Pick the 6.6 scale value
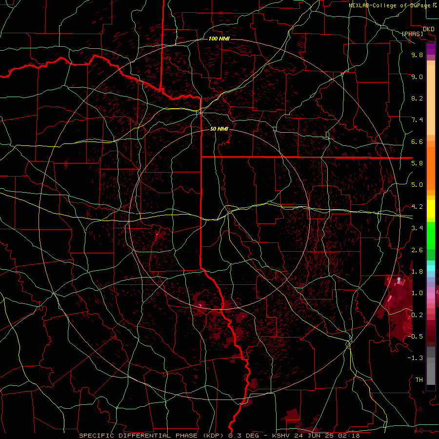 tap(417, 141)
